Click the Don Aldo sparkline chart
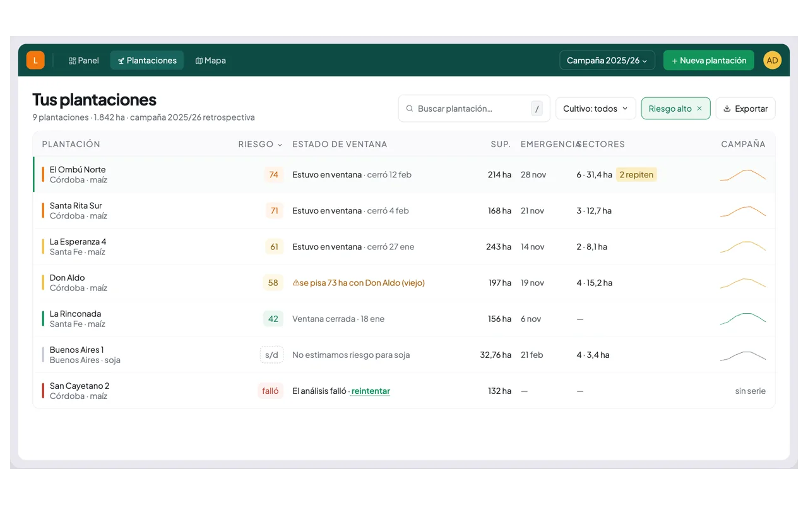 (x=743, y=283)
